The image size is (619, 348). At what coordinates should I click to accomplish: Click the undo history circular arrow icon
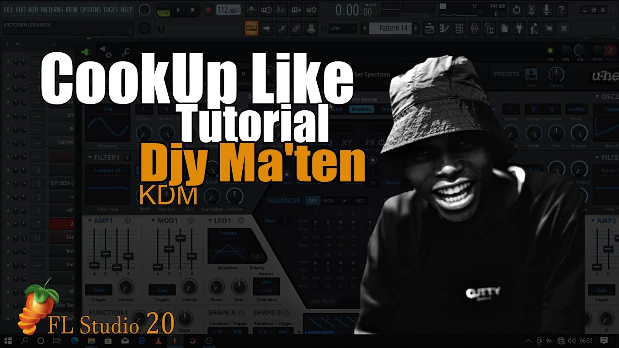click(516, 10)
